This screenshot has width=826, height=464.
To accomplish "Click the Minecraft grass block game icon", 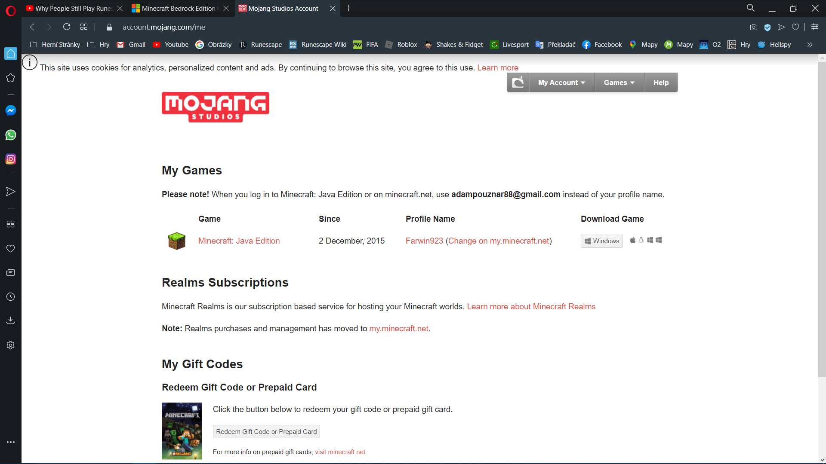I will pos(176,241).
